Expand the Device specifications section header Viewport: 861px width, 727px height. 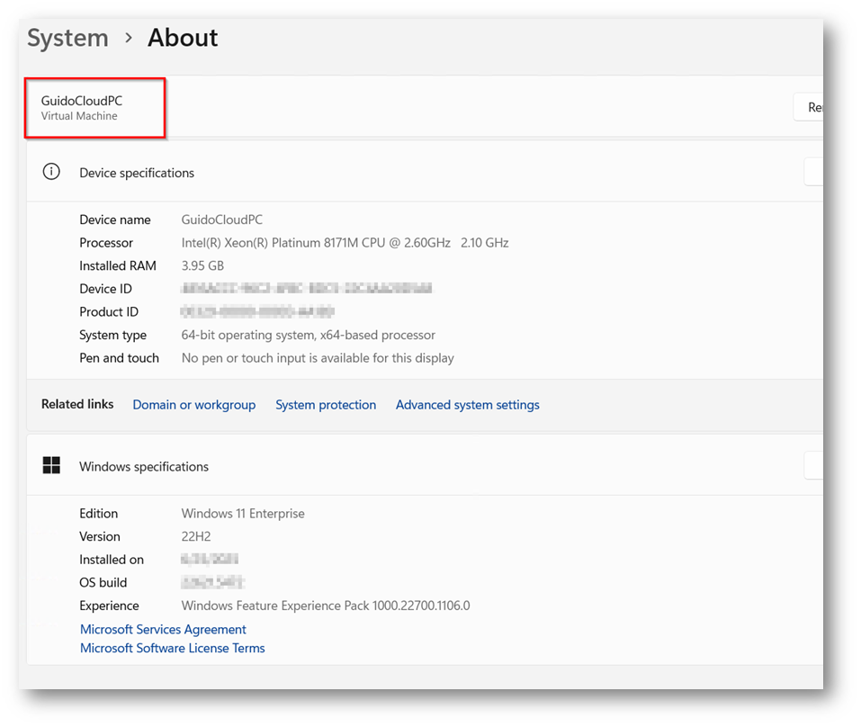pos(425,173)
